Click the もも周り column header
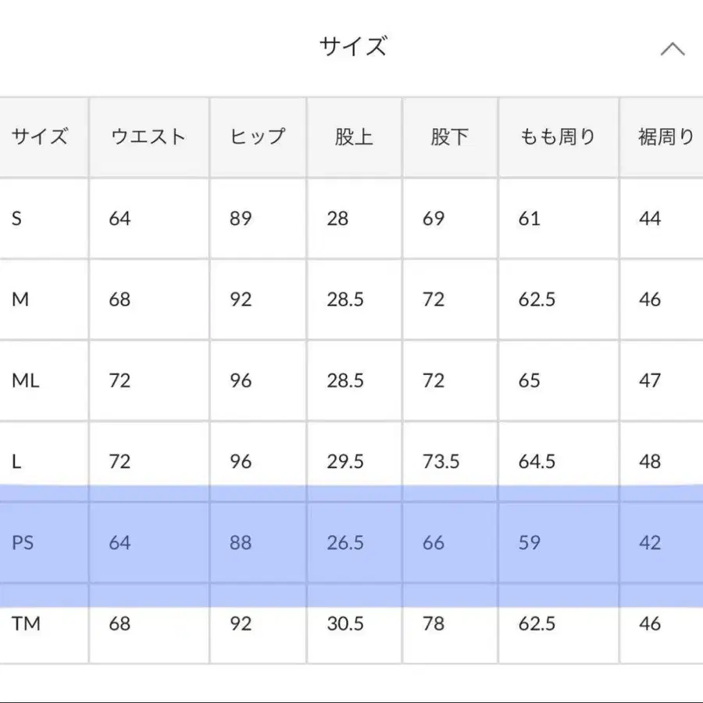 pyautogui.click(x=557, y=135)
